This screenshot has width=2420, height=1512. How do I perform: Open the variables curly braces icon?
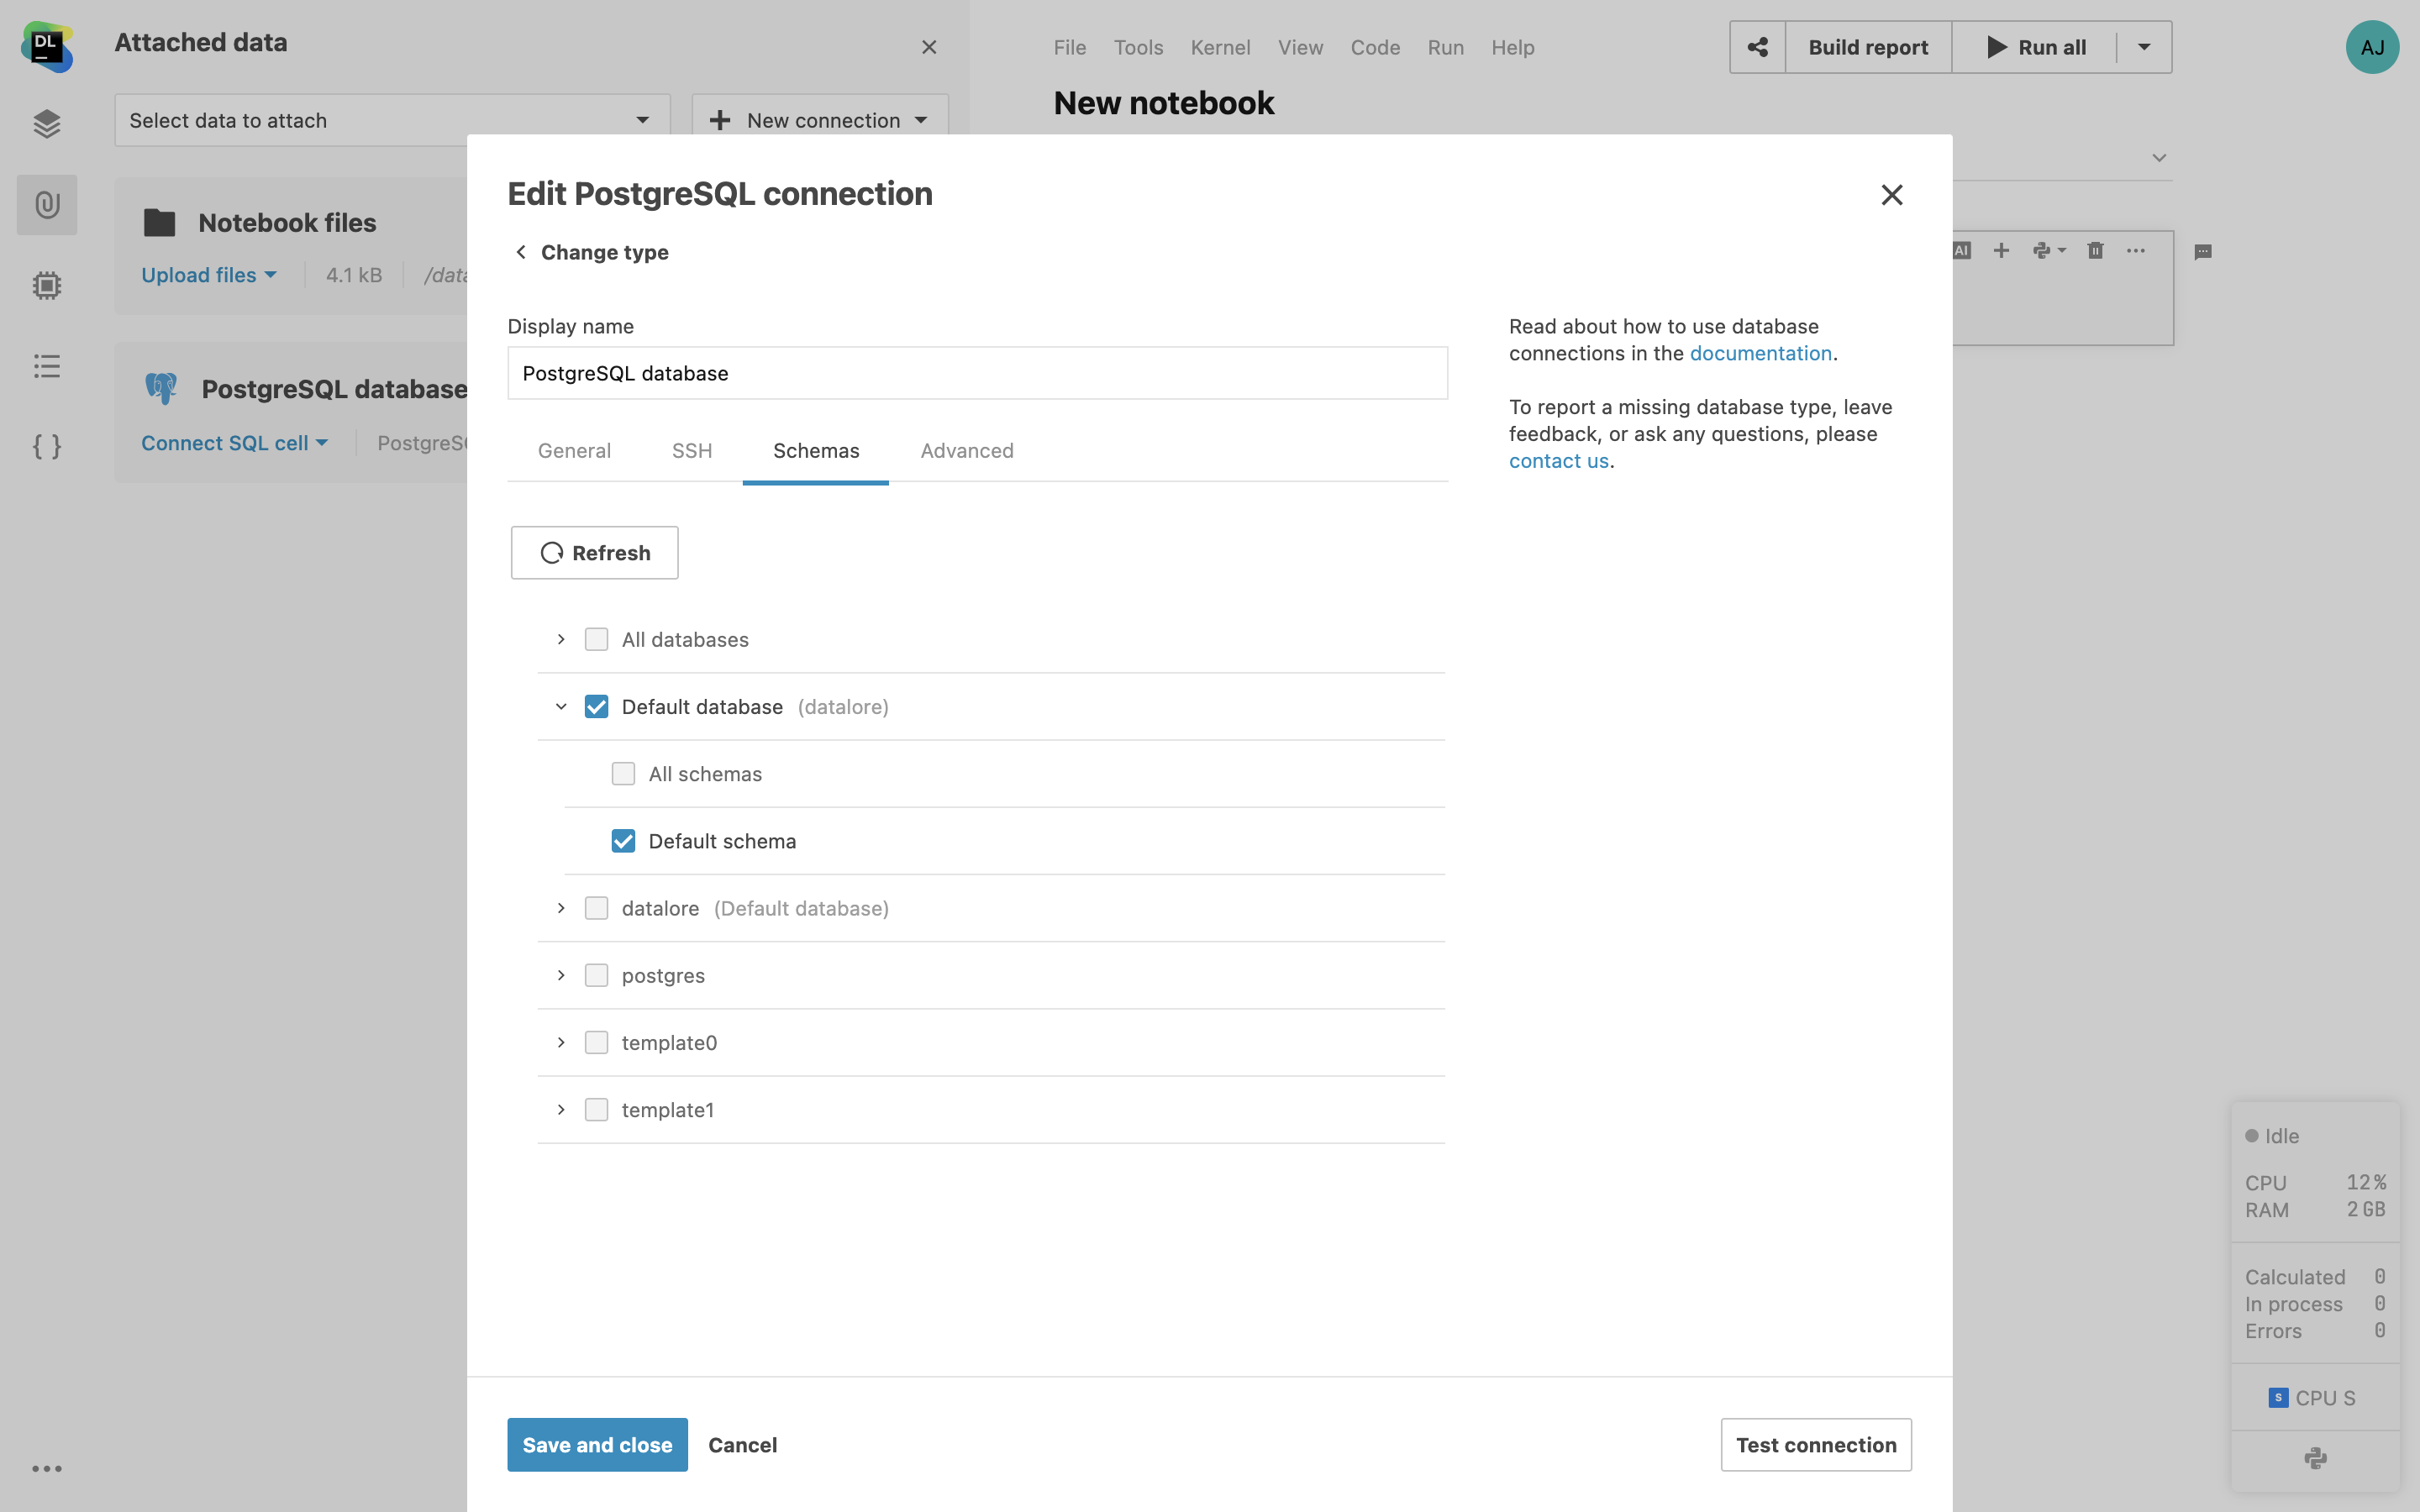pos(47,446)
